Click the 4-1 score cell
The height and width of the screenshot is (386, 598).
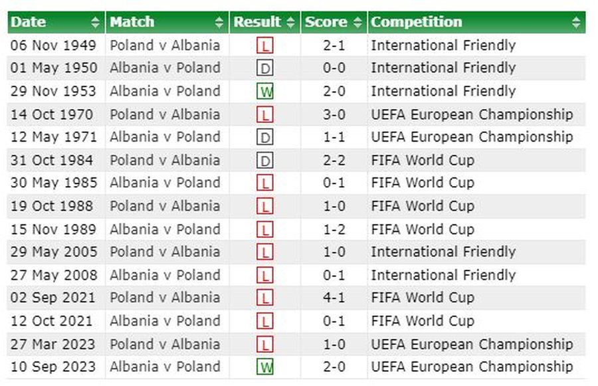click(x=334, y=298)
